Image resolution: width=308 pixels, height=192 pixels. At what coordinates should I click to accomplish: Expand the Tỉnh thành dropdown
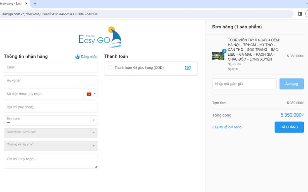pyautogui.click(x=93, y=120)
